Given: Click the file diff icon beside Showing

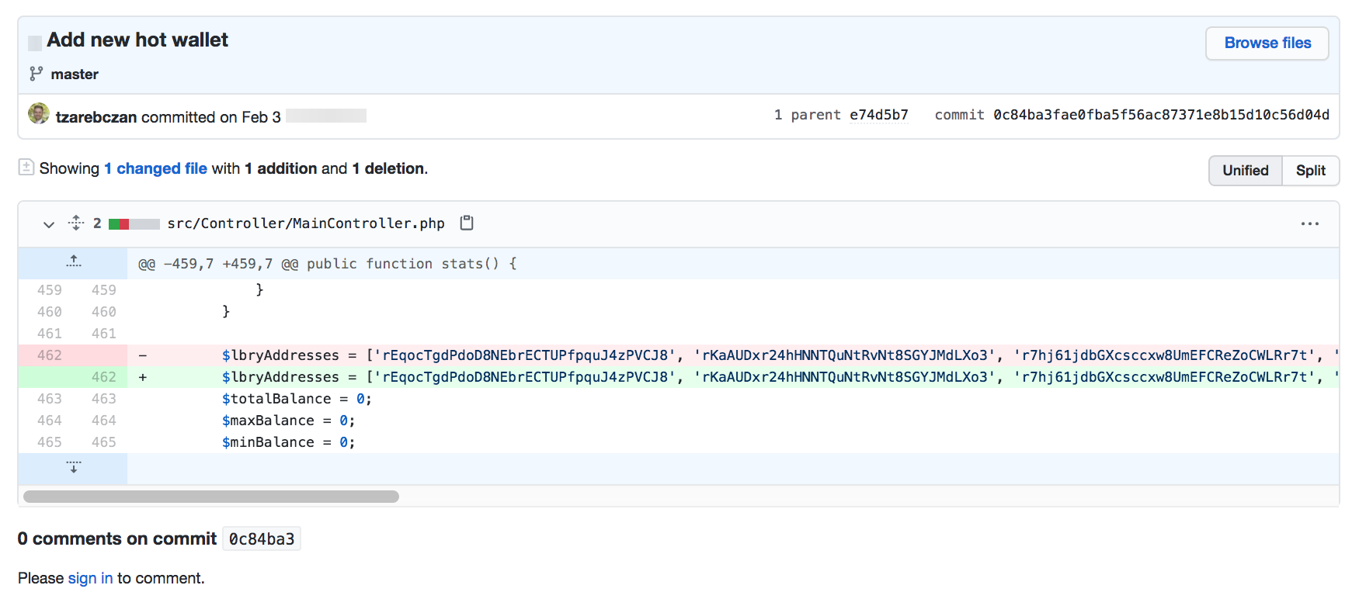Looking at the screenshot, I should (x=26, y=167).
